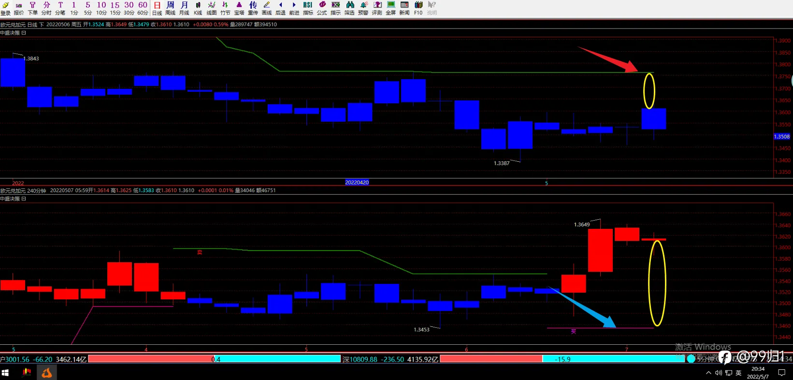
Task: Open the 报价 quotes view
Action: [x=19, y=8]
